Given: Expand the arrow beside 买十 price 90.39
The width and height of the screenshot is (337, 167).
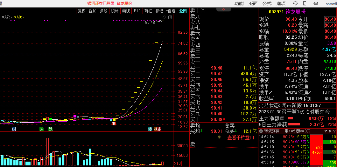Looking at the screenshot, I should 224,119.
